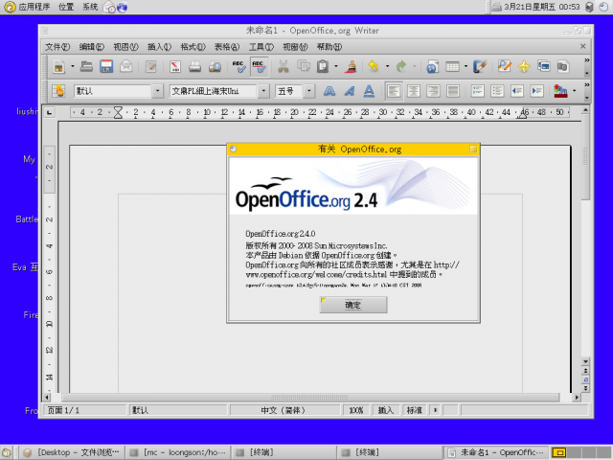Image resolution: width=613 pixels, height=460 pixels.
Task: Expand the font size dropdown 五号
Action: coord(308,91)
